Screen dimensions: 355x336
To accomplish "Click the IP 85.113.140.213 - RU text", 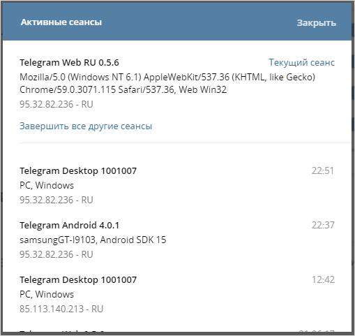I will click(61, 309).
